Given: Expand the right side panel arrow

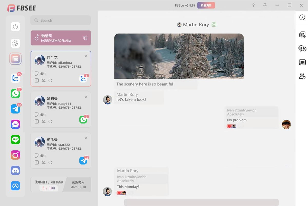Looking at the screenshot, I should click(x=302, y=17).
